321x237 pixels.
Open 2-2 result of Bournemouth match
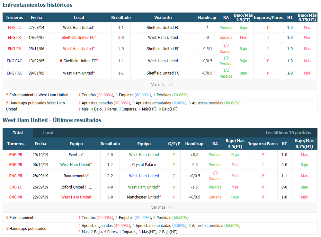pos(110,176)
